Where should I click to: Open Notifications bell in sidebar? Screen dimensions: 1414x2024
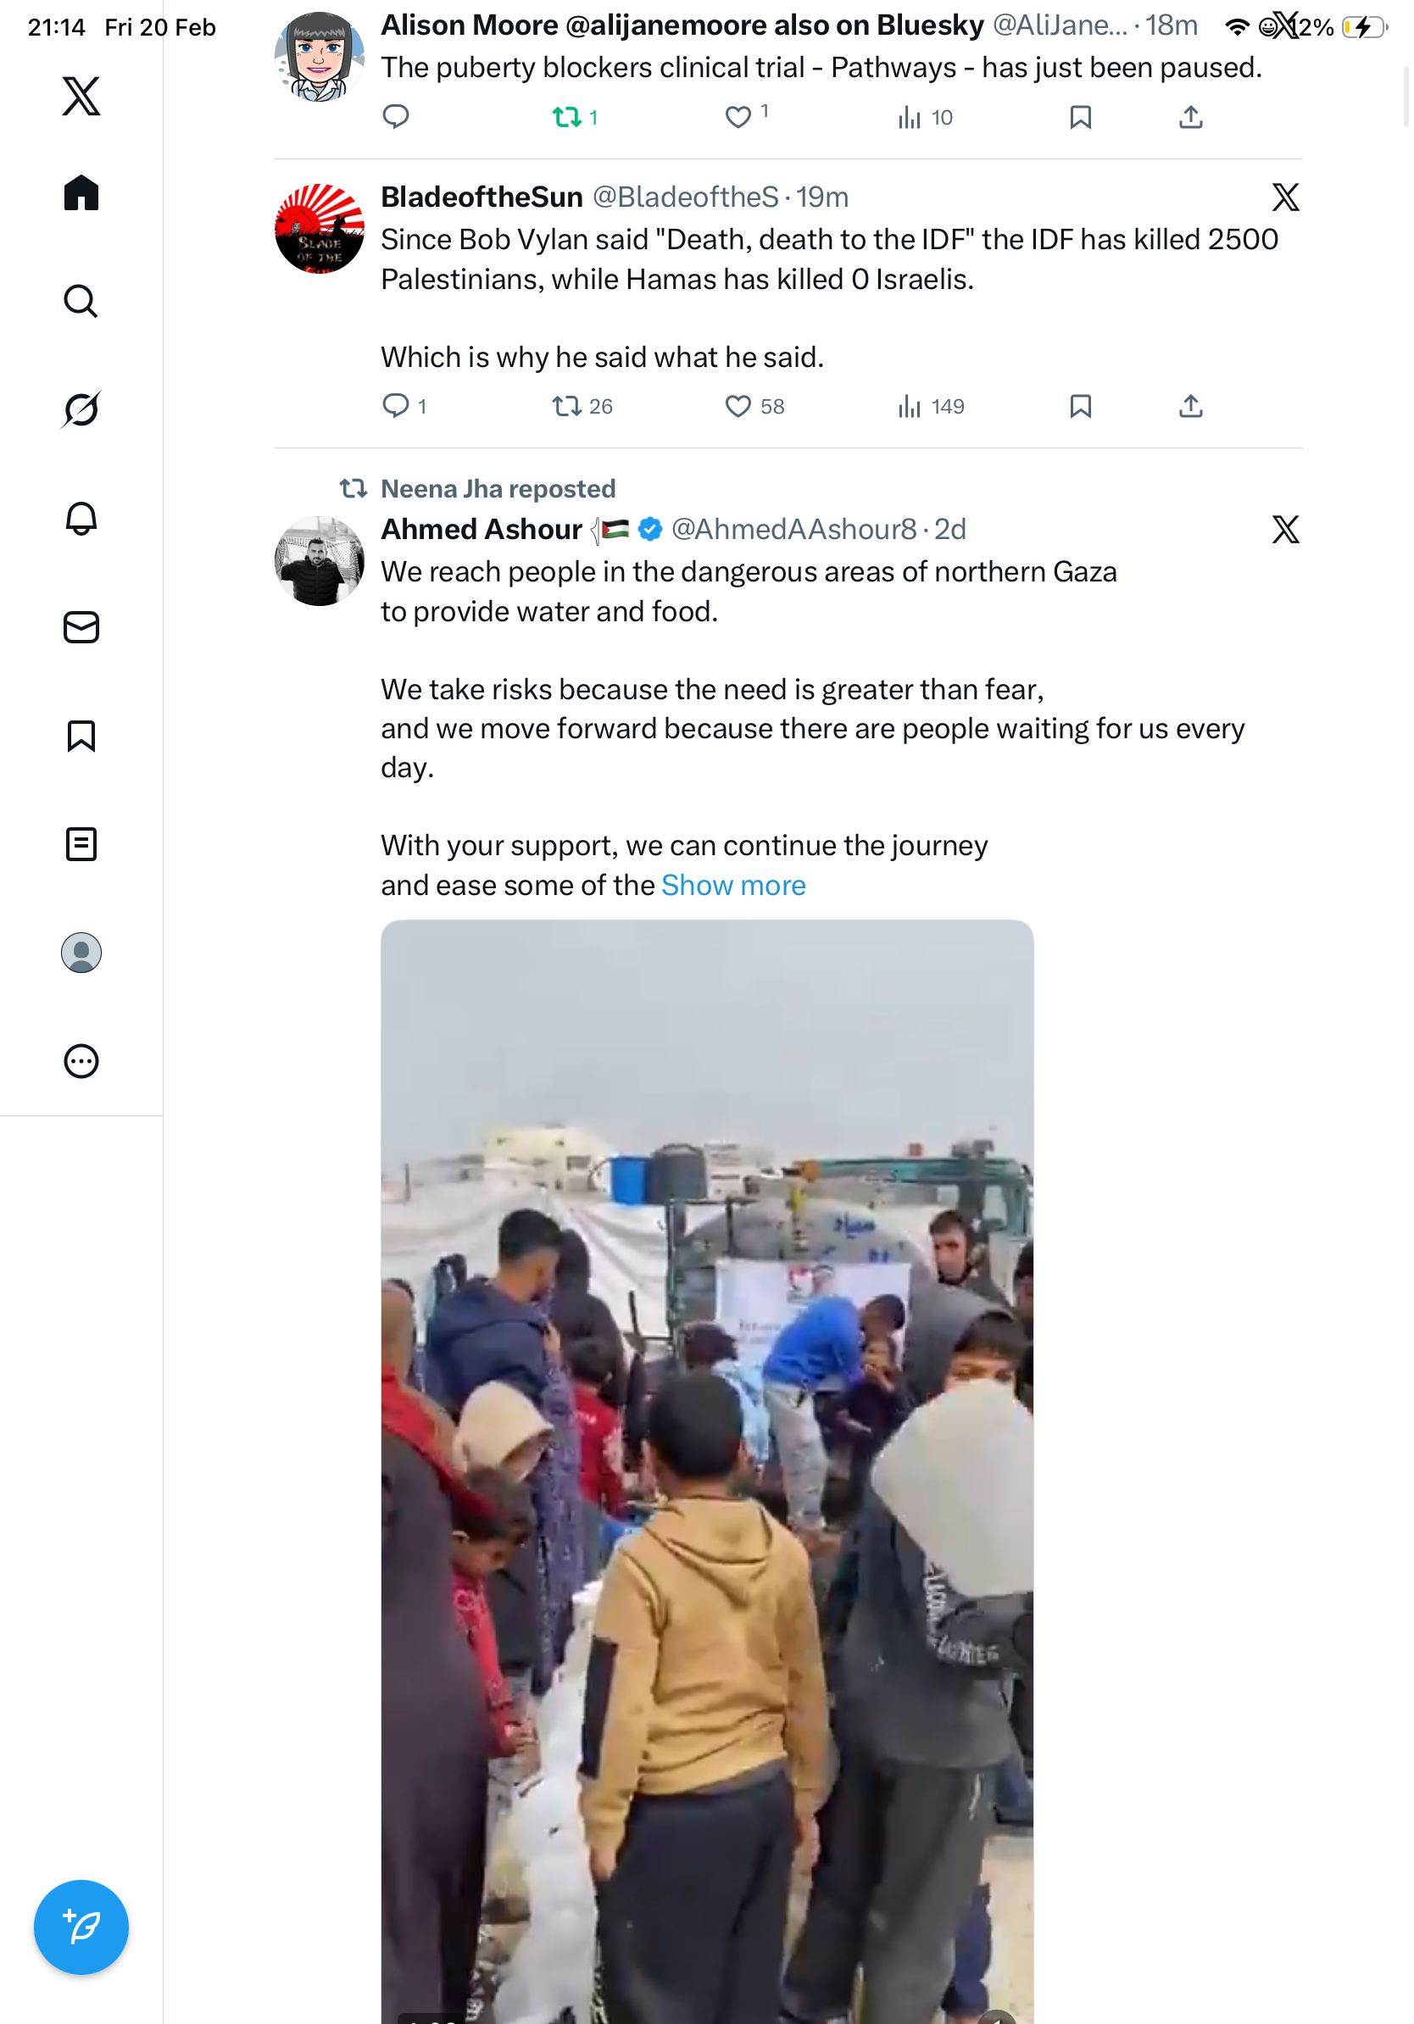tap(81, 519)
